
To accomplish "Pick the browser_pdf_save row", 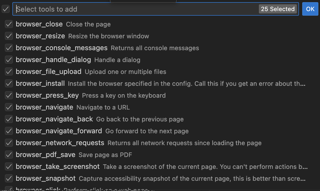I will tap(160, 155).
